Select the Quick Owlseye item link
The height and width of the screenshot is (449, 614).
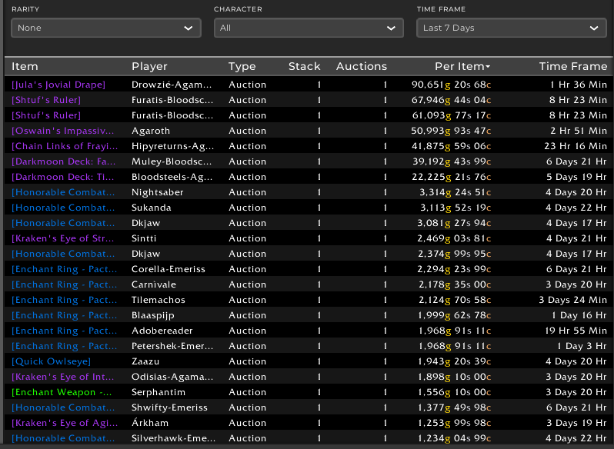click(x=52, y=361)
